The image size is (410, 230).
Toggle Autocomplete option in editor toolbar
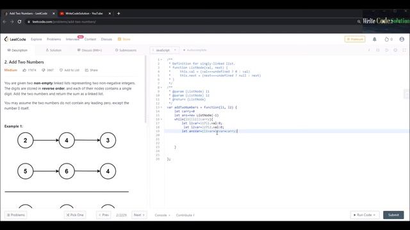point(195,50)
